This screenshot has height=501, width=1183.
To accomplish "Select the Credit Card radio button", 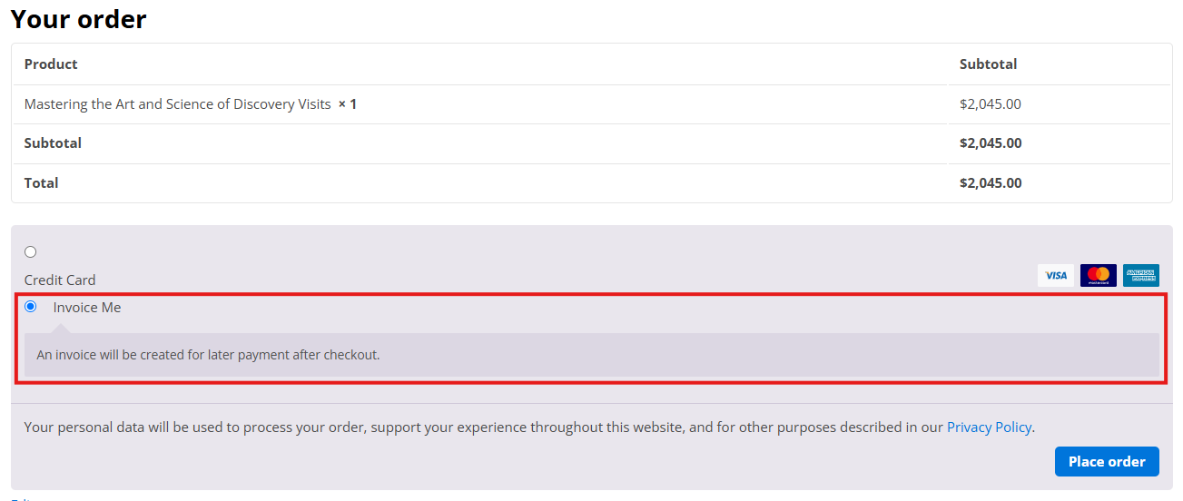I will point(31,252).
